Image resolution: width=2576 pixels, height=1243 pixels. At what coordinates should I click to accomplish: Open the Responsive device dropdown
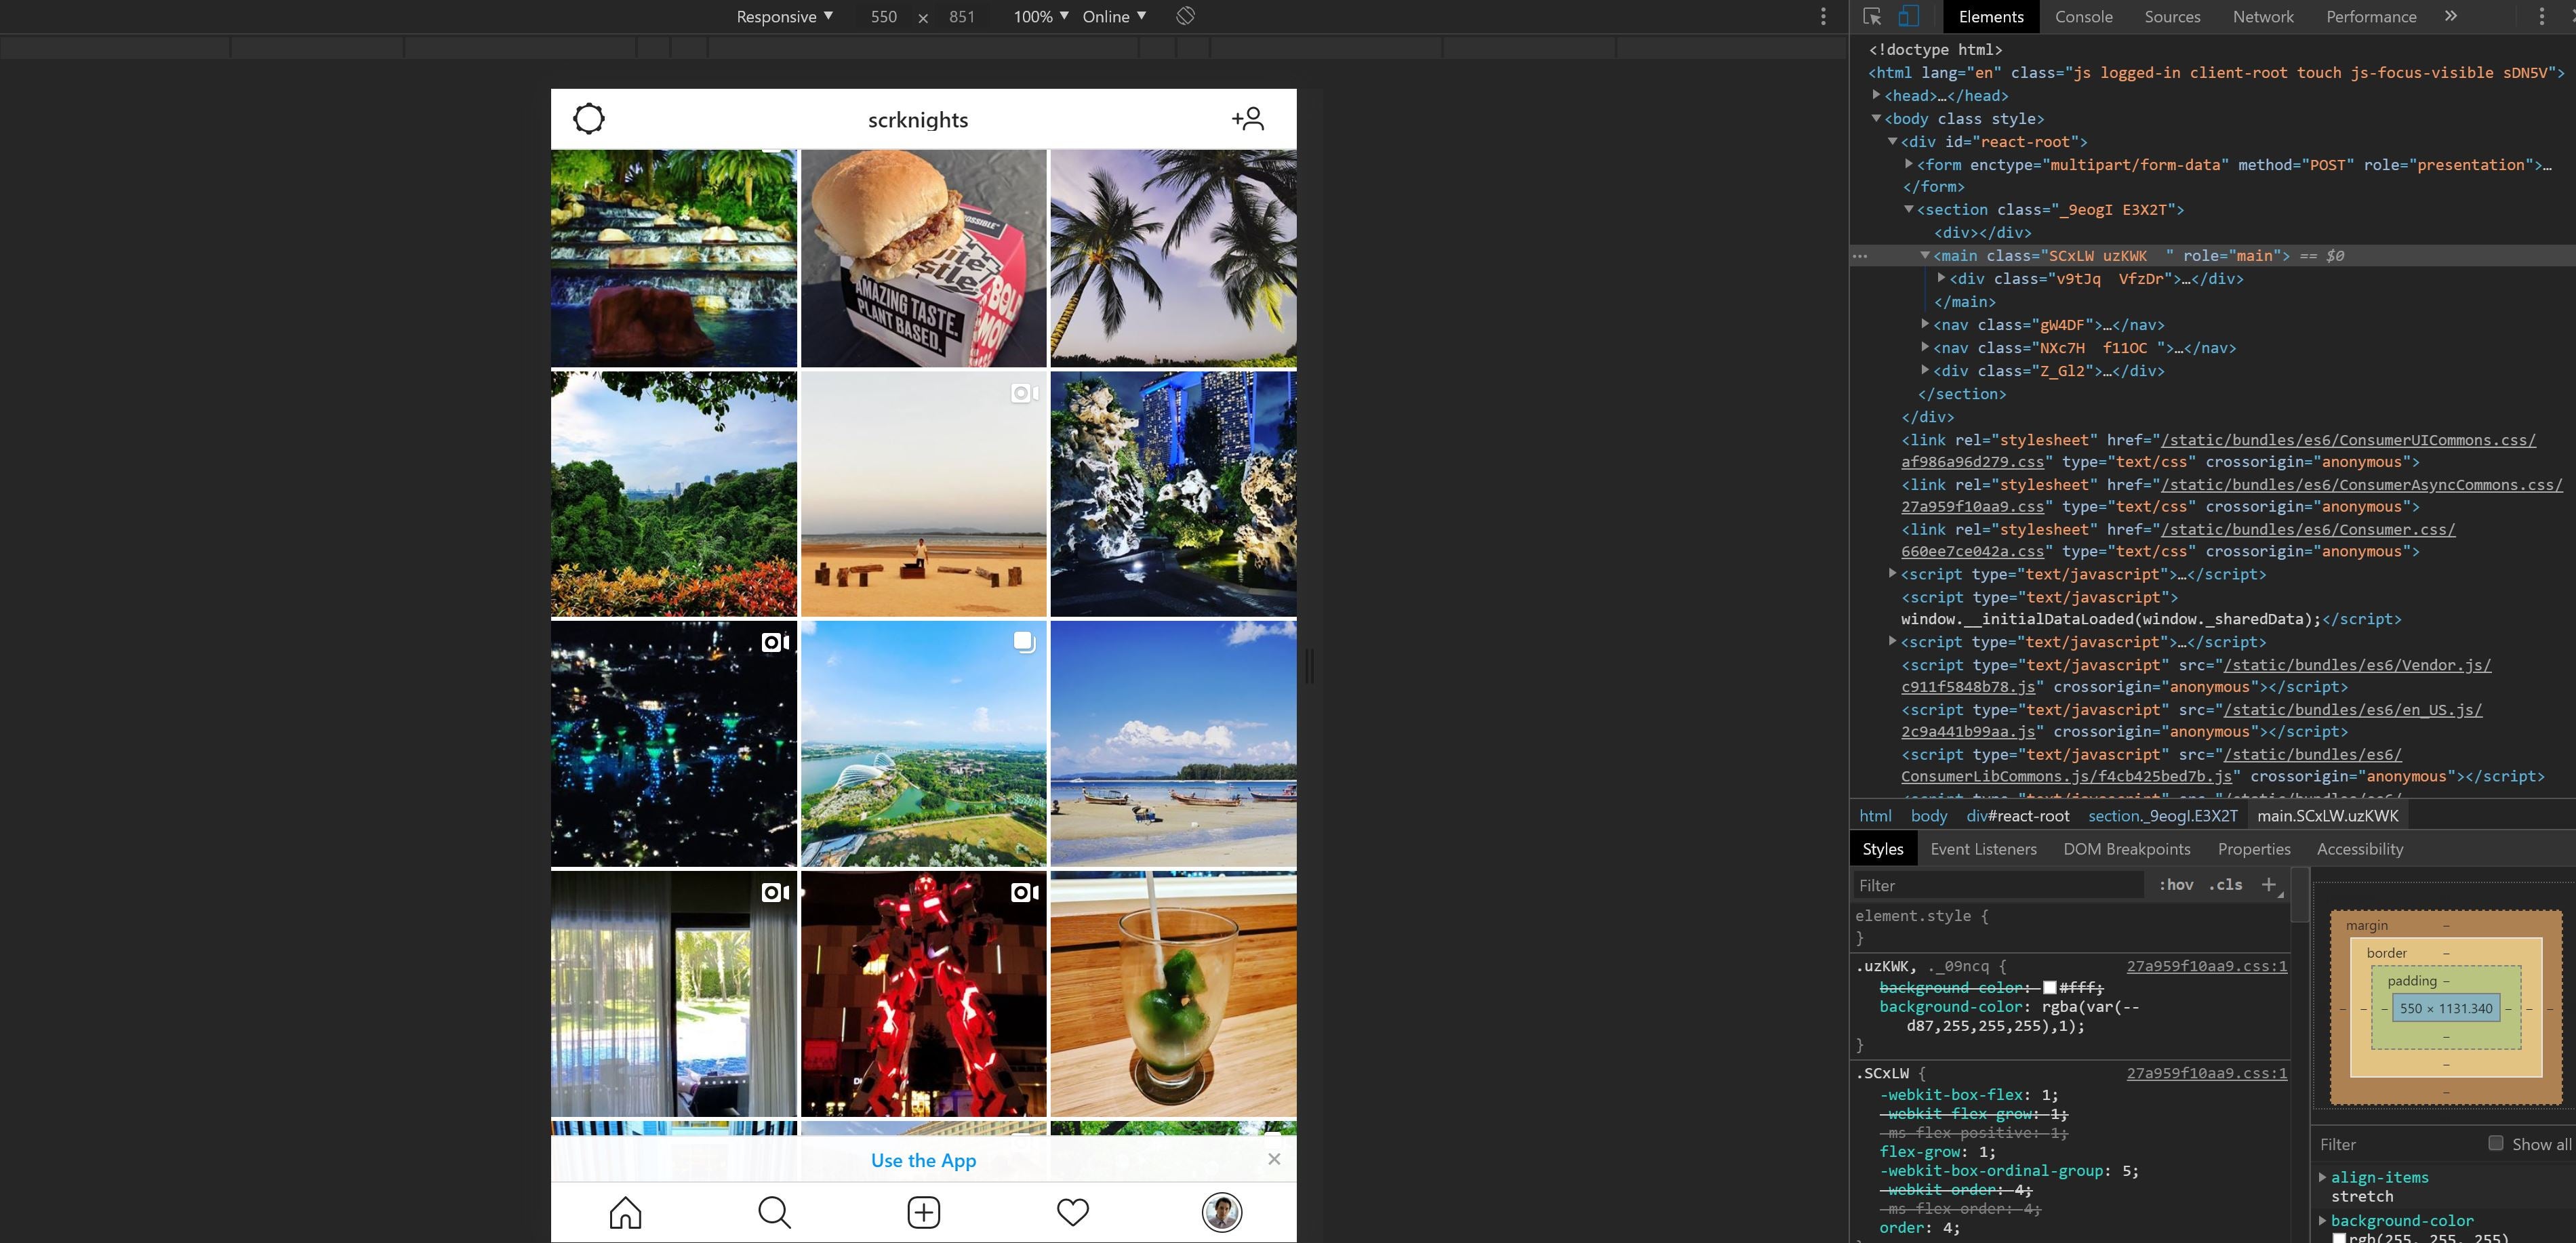(x=784, y=16)
